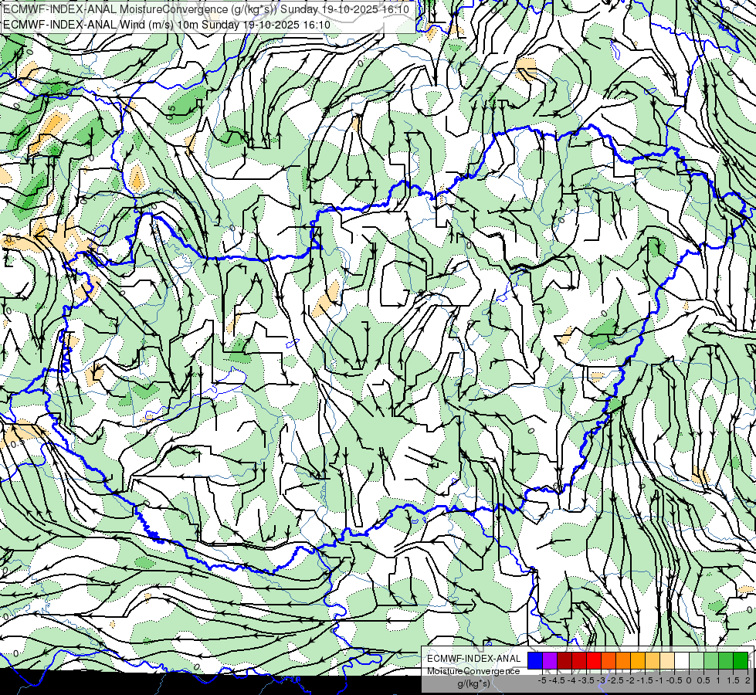
Task: Select the legend swatch between -4 and -3.5
Action: point(579,660)
